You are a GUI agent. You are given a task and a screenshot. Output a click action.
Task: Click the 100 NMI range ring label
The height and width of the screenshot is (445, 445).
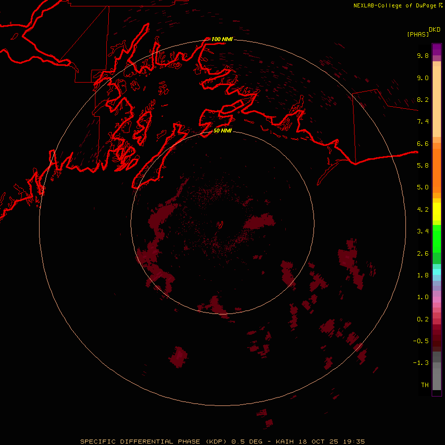pyautogui.click(x=222, y=39)
